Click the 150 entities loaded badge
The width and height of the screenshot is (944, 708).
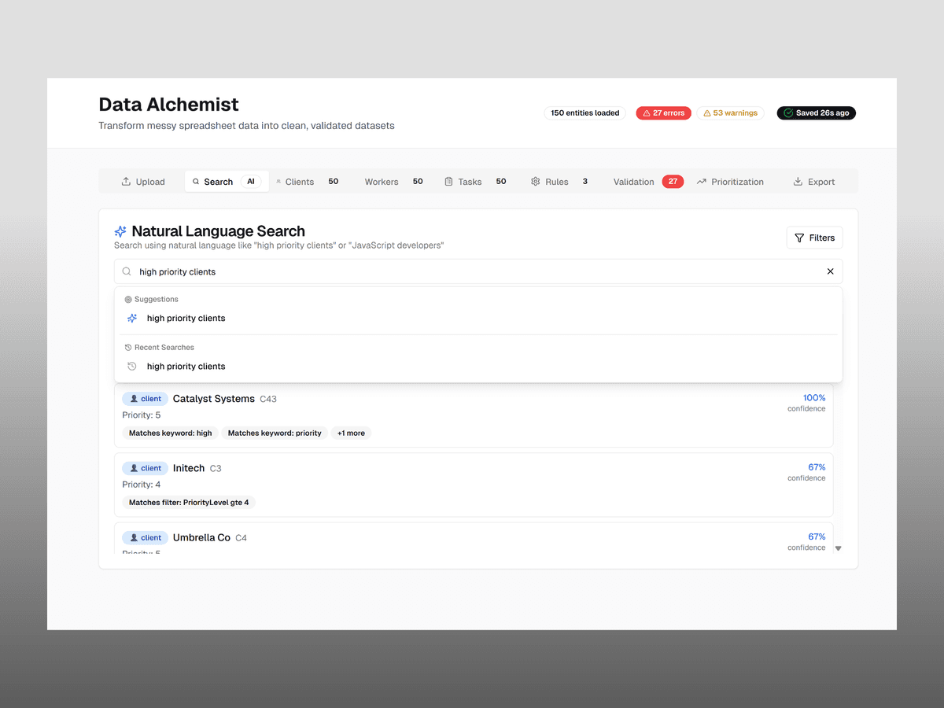tap(584, 113)
